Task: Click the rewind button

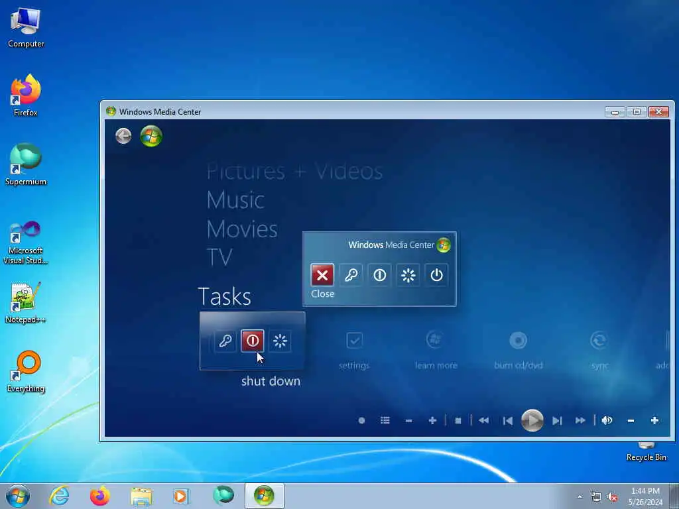Action: click(x=483, y=420)
